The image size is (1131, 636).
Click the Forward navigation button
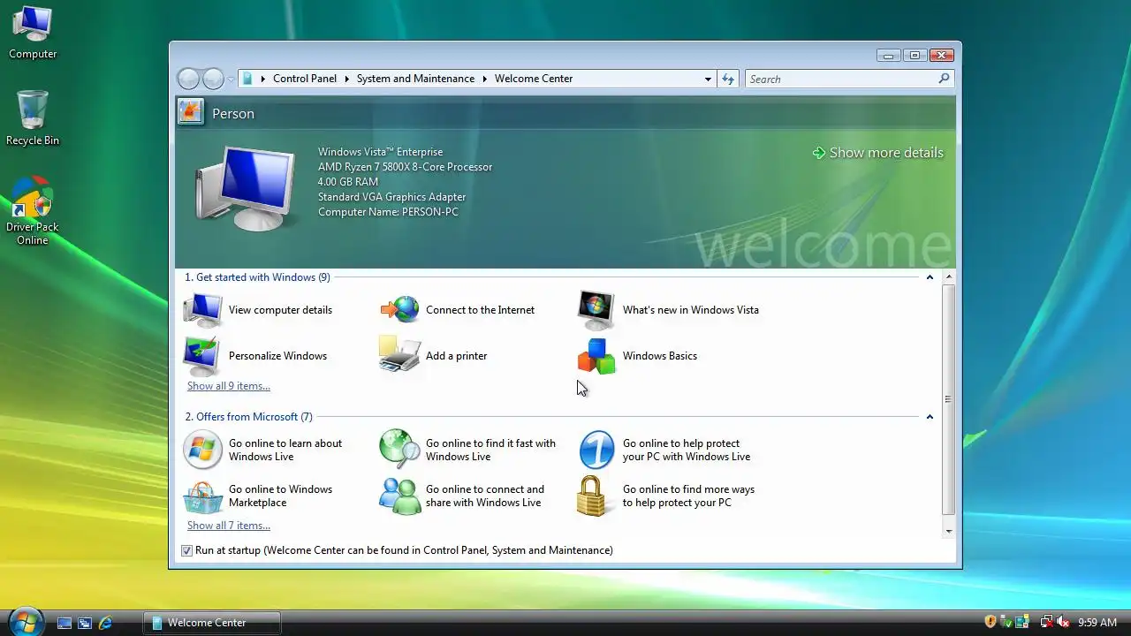coord(213,79)
